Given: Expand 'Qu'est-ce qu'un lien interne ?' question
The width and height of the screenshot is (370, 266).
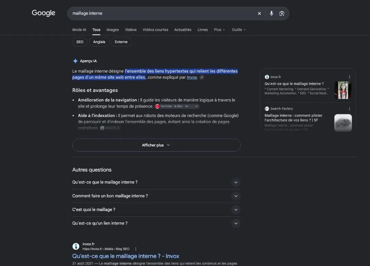Looking at the screenshot, I should [x=156, y=223].
